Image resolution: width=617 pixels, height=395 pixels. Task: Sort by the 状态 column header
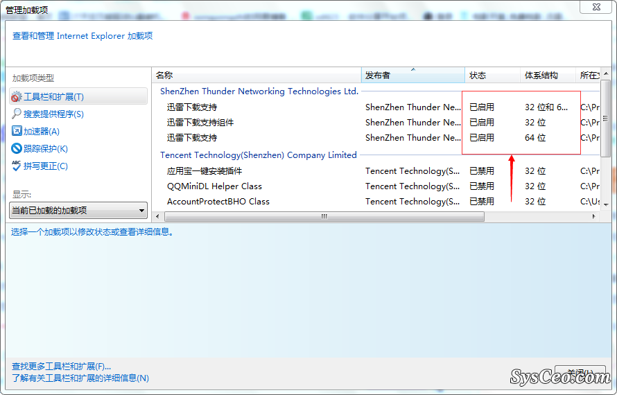tap(493, 75)
